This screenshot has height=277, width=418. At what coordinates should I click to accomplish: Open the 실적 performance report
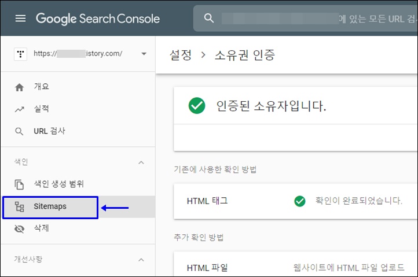coord(41,109)
